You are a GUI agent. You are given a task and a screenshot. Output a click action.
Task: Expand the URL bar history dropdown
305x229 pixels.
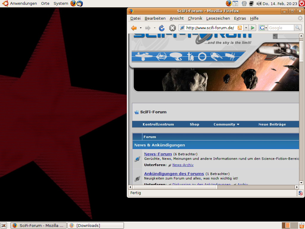pyautogui.click(x=246, y=28)
